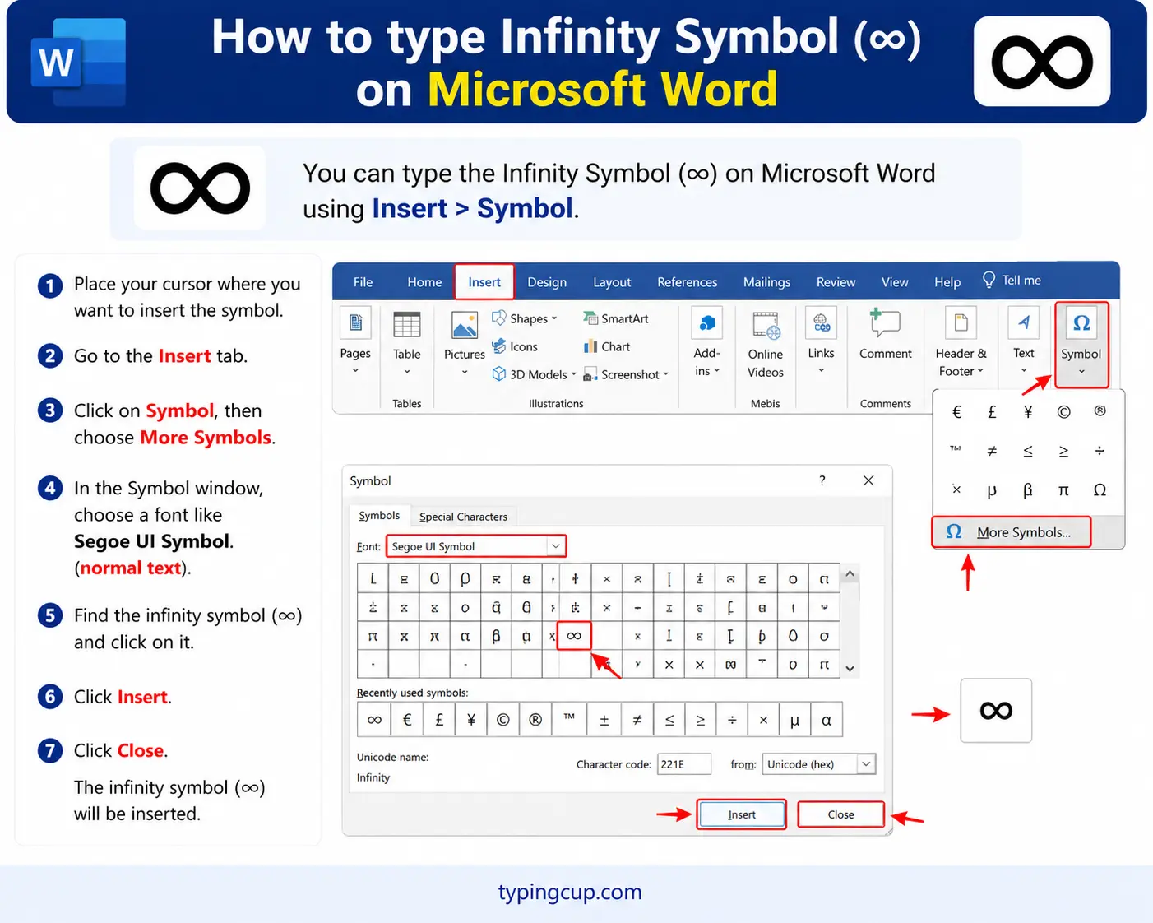Expand the chevron under Symbol button

tap(1081, 372)
